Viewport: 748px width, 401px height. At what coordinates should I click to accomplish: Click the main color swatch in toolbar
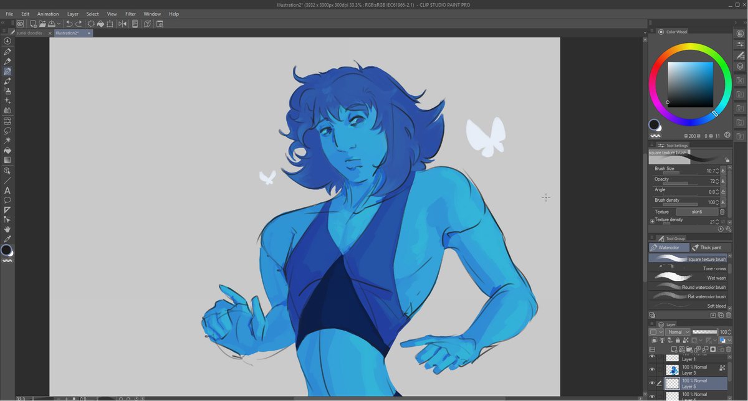[x=6, y=249]
